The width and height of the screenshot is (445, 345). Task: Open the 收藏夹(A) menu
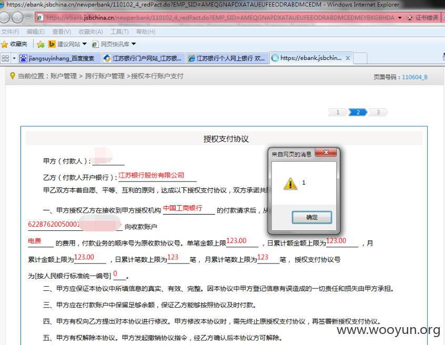click(x=91, y=32)
